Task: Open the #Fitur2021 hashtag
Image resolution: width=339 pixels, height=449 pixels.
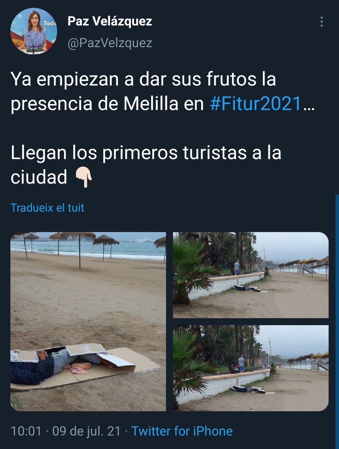Action: (256, 104)
